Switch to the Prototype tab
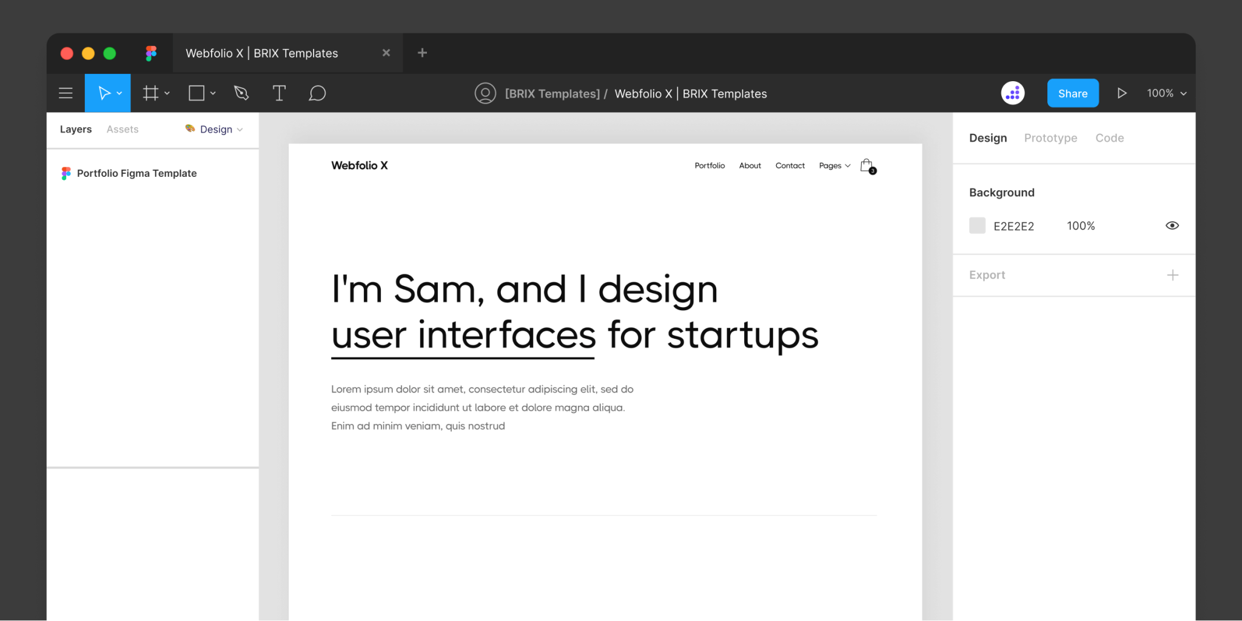Screen dimensions: 1242x621 point(1050,138)
